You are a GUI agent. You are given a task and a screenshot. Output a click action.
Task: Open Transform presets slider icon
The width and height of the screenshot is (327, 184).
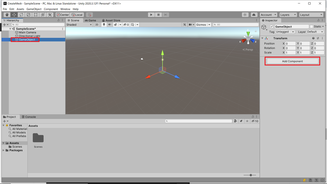[x=318, y=38]
